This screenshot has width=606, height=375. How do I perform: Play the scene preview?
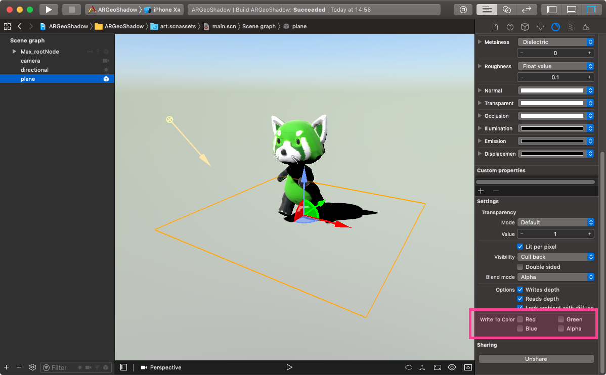[x=289, y=367]
